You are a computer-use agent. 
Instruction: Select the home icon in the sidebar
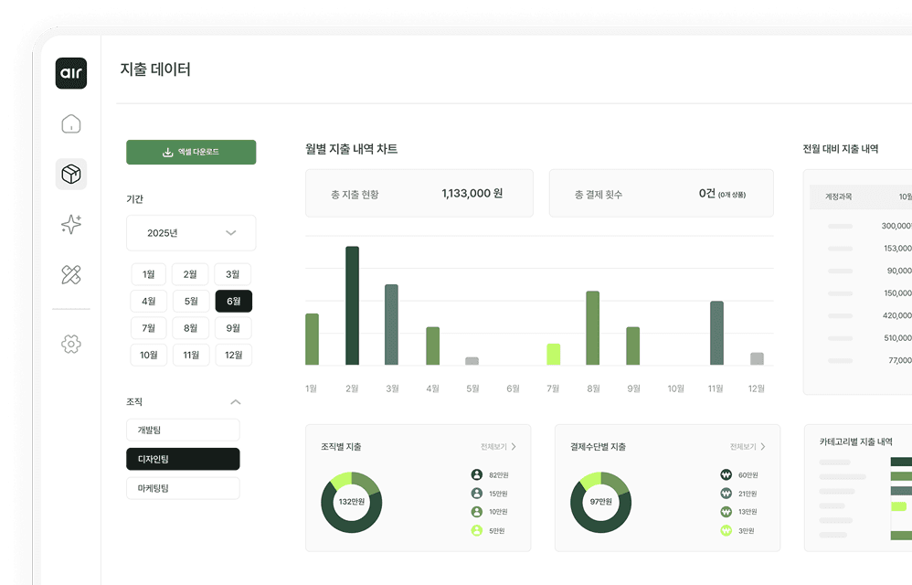70,122
